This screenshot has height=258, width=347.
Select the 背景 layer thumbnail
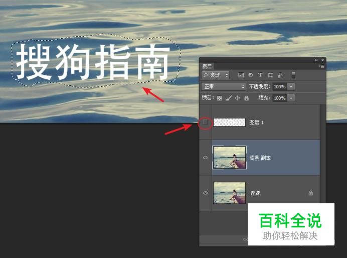[229, 193]
